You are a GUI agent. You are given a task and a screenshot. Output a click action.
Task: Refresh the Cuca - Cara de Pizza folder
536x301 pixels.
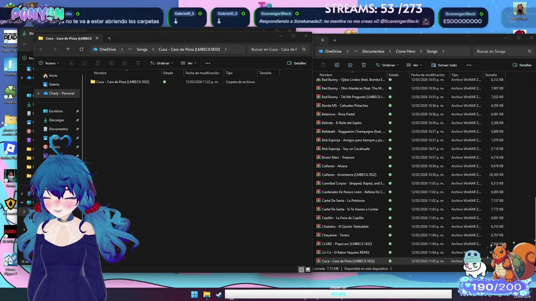point(81,49)
